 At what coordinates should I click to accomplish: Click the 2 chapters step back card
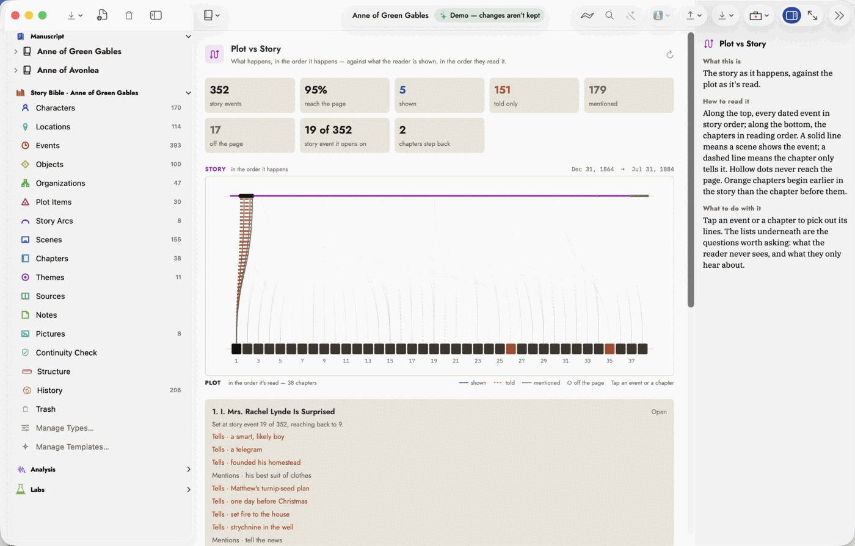[x=439, y=135]
